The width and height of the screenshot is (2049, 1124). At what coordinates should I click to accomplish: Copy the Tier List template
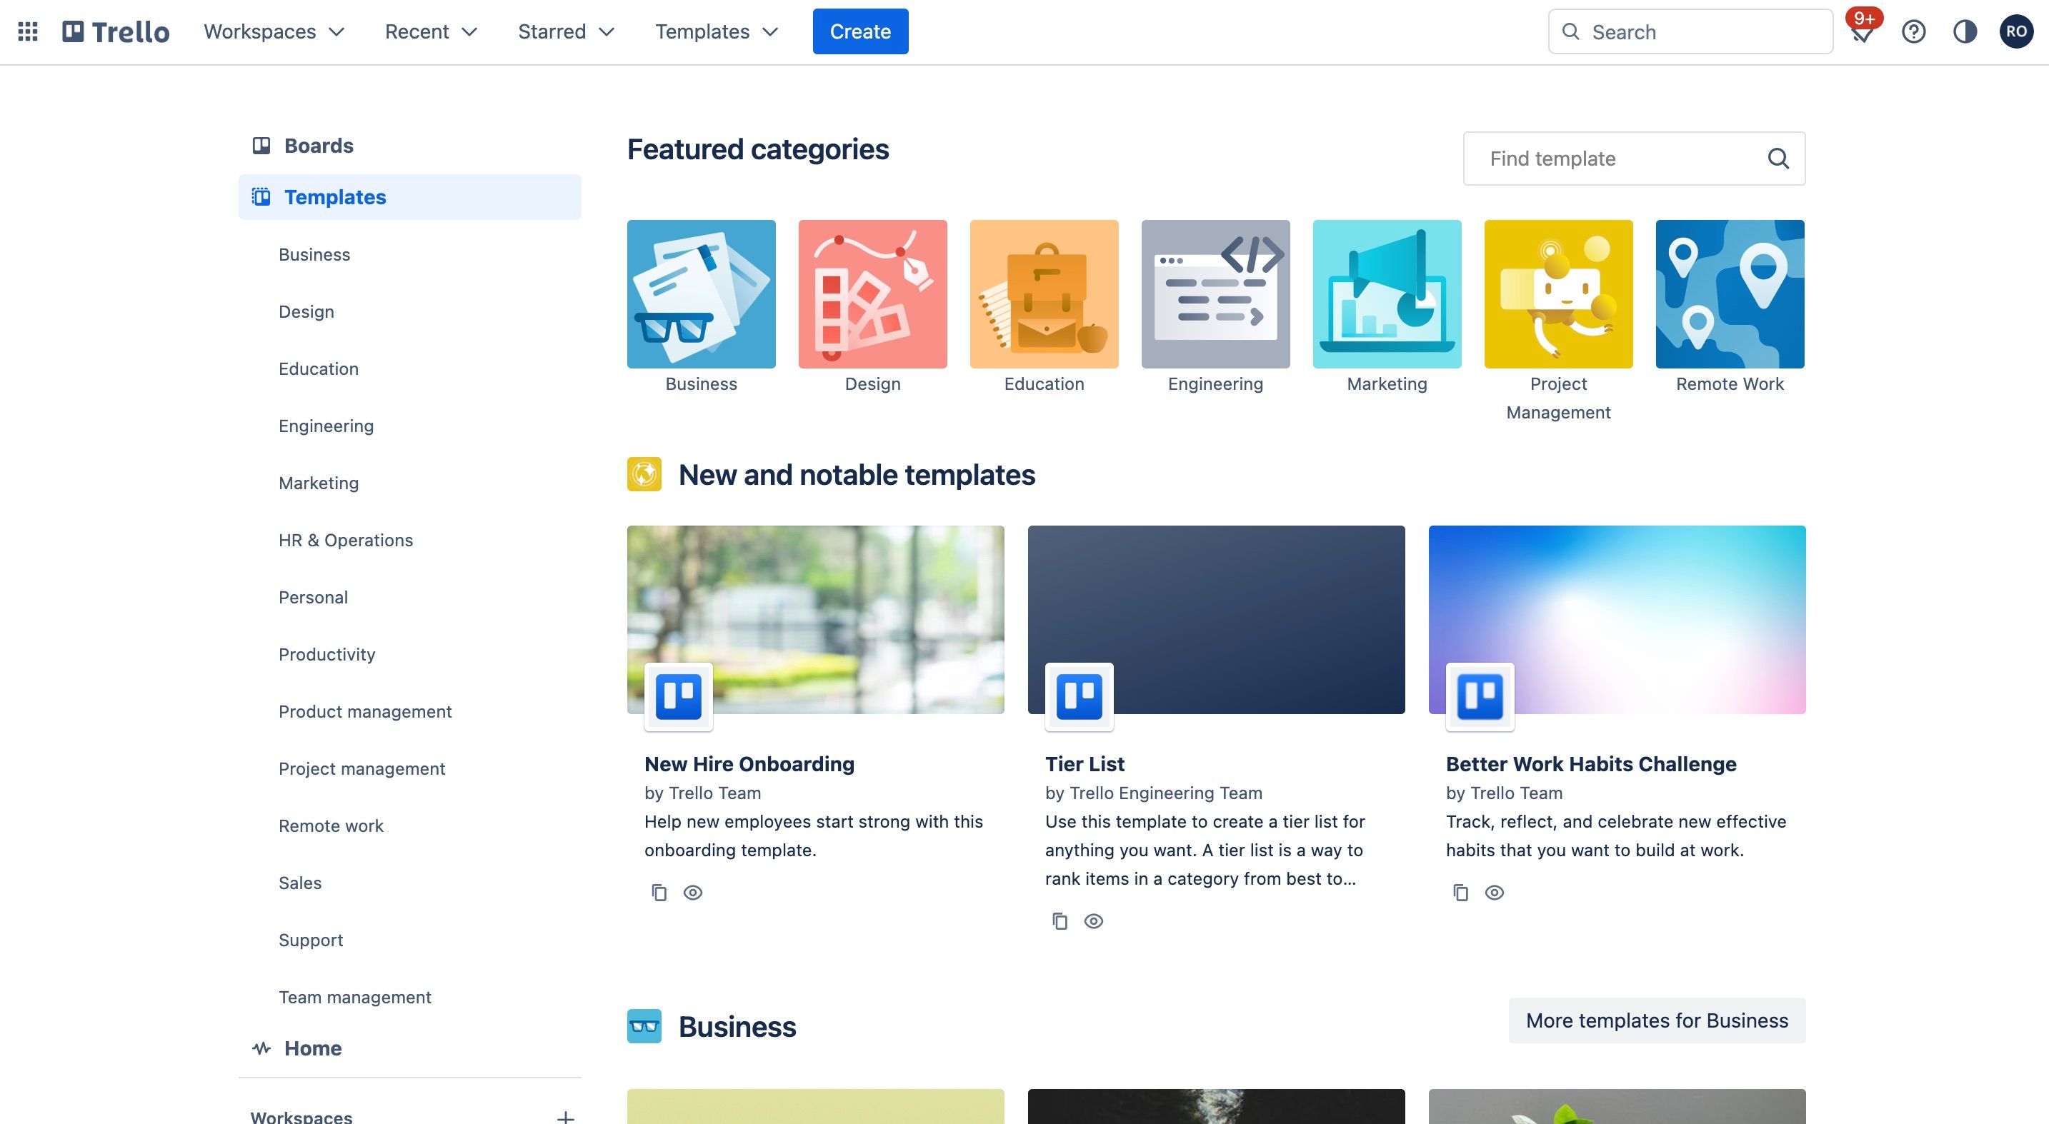click(x=1058, y=920)
